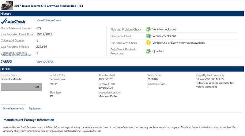Click green check icon for Odometer Check
Screen dimensions: 245x136
pyautogui.click(x=148, y=36)
